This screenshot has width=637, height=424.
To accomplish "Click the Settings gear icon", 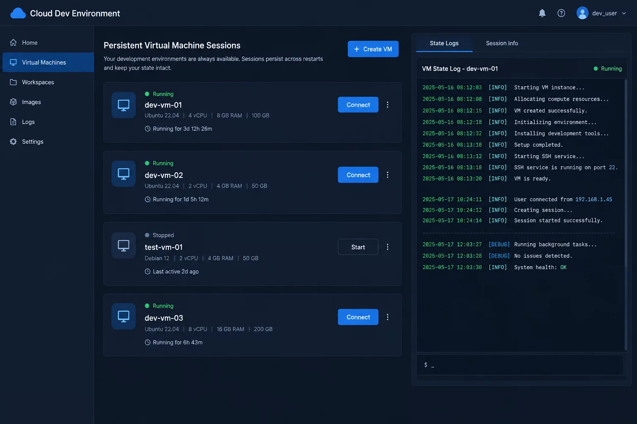I will (13, 142).
